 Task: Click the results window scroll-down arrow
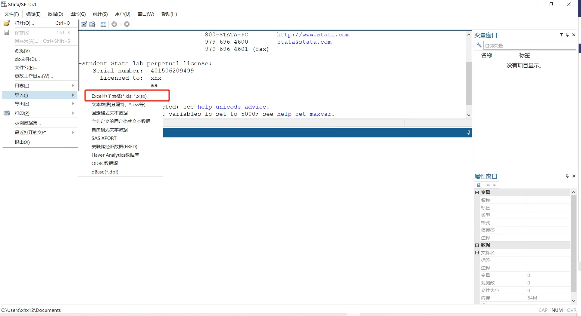click(x=469, y=115)
